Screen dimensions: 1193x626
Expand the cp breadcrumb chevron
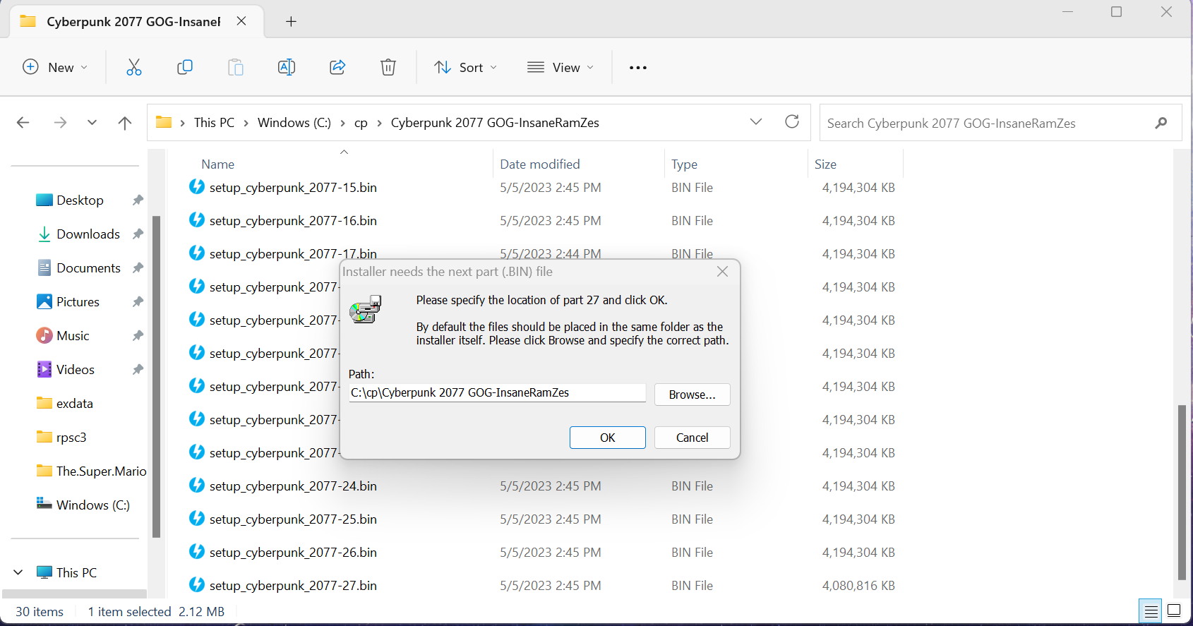(379, 123)
